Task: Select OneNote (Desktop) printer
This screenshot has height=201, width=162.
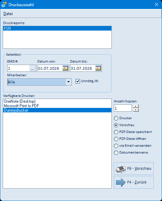Action: pyautogui.click(x=57, y=101)
